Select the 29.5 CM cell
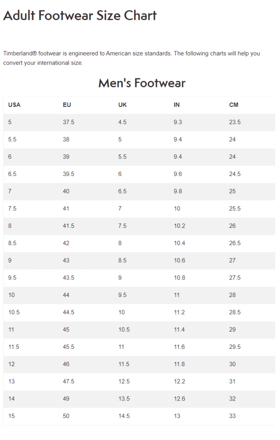Viewport: 280px width, 440px height. (235, 347)
